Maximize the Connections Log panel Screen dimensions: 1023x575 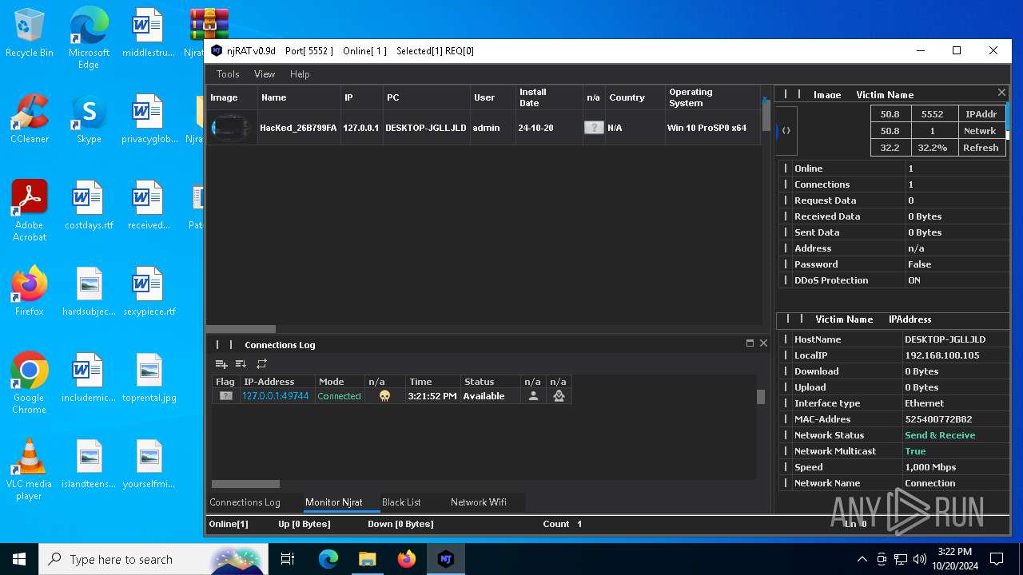tap(750, 343)
